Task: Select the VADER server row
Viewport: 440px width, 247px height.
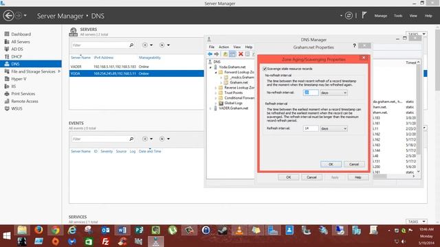Action: [x=136, y=67]
